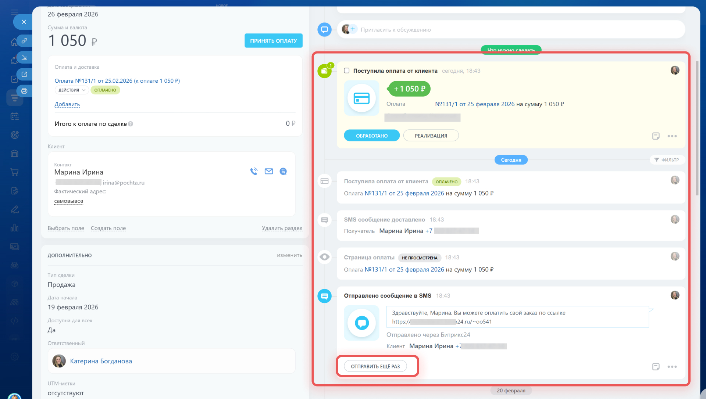
Task: Open chat messenger icon beside the contact
Action: [283, 171]
